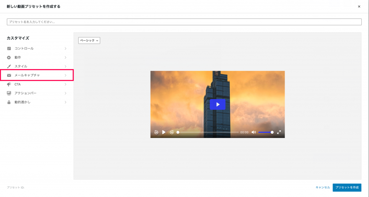Viewport: 369px width, 197px height.
Task: Mute the player with the speaker icon
Action: point(253,132)
